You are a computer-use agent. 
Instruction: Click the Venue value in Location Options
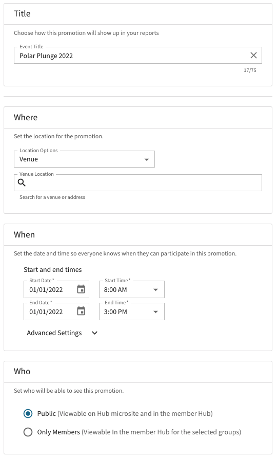(x=29, y=159)
